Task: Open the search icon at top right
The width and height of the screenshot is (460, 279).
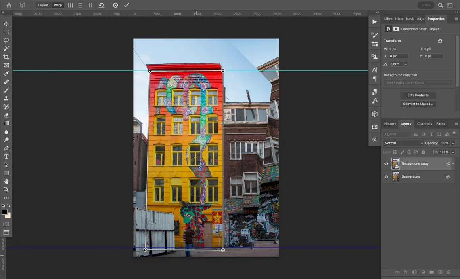Action: 440,5
